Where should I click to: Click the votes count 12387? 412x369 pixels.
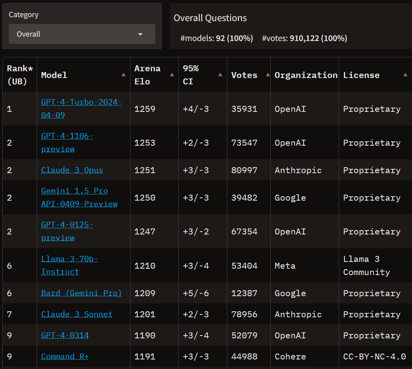(x=244, y=293)
